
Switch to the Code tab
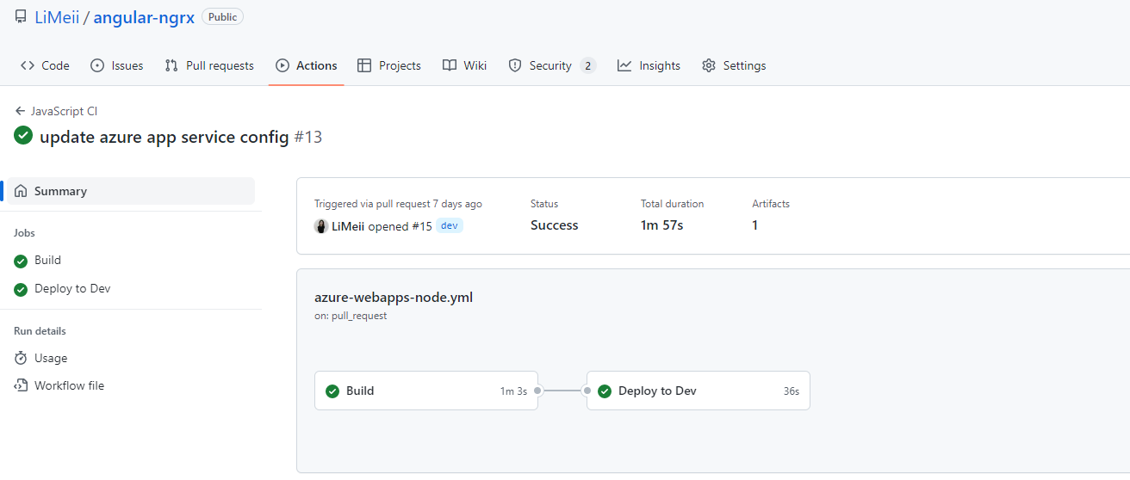point(45,65)
